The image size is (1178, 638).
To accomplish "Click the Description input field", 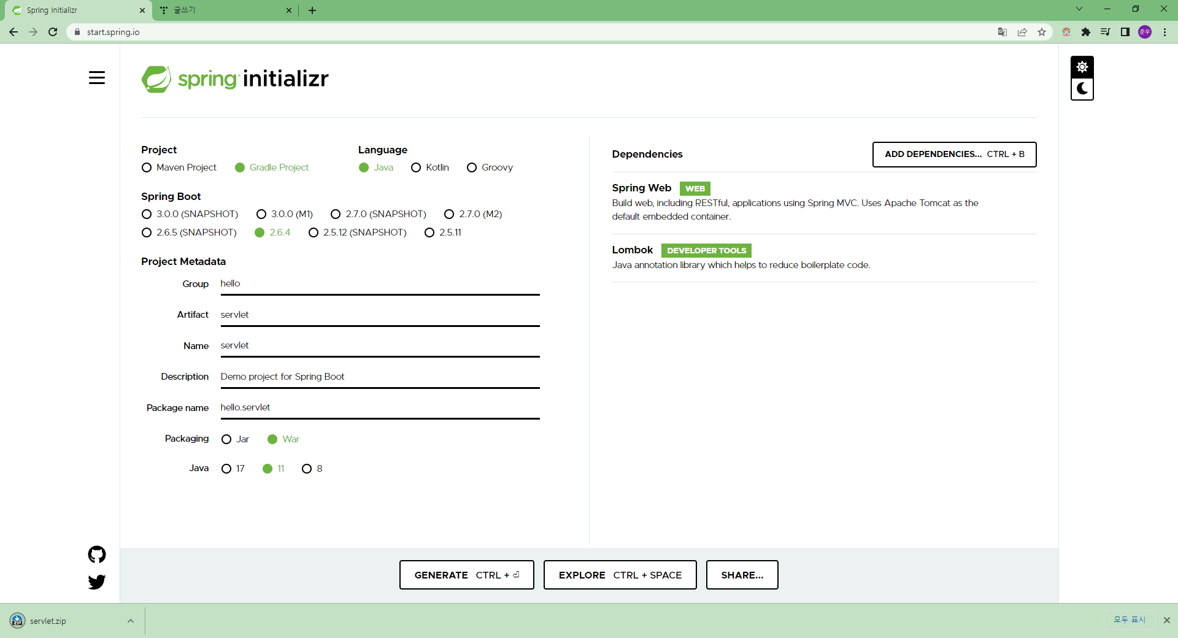I will coord(380,377).
